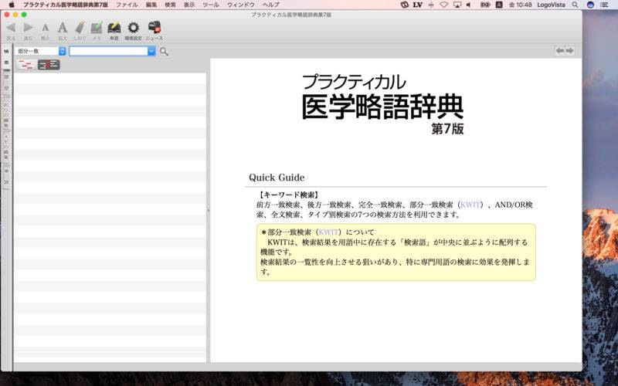
Task: Open Notification Center list icon
Action: click(x=604, y=5)
